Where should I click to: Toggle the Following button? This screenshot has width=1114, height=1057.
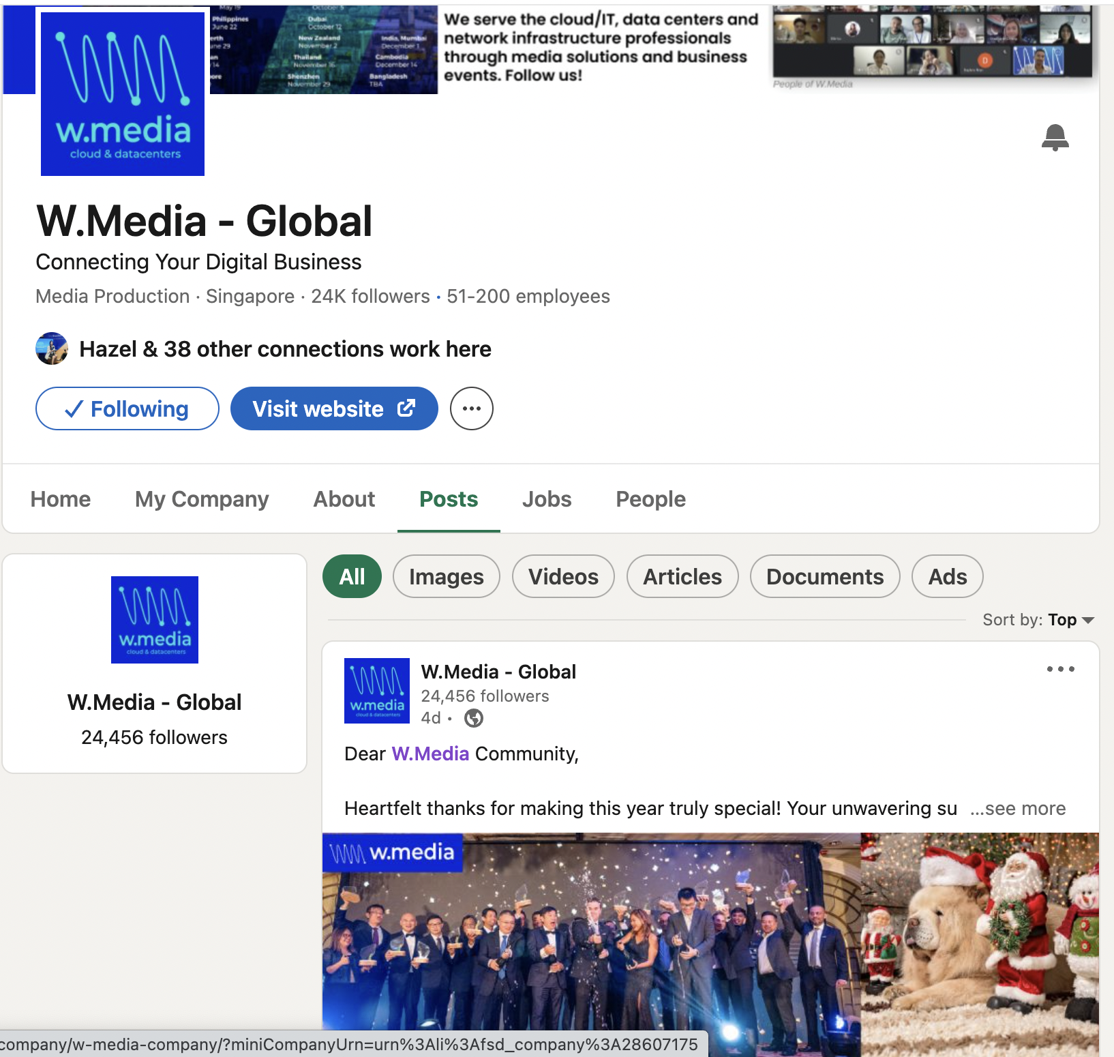127,408
